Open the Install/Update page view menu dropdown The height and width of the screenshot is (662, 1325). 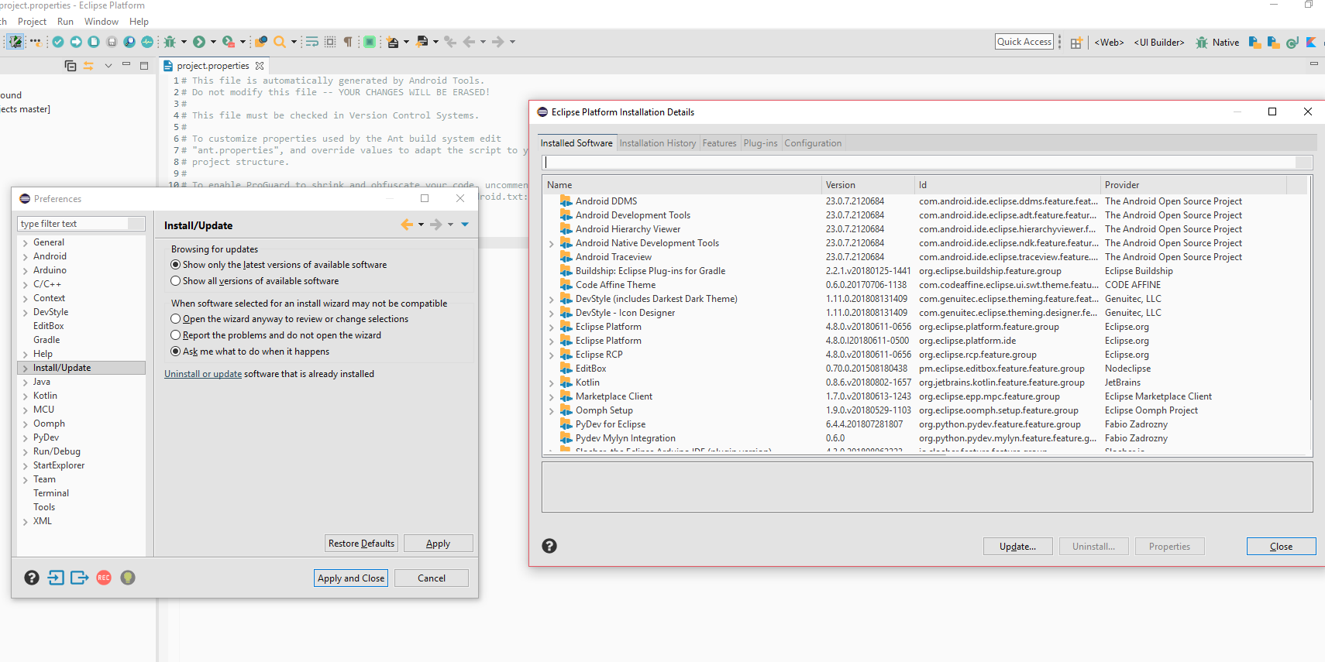tap(465, 225)
